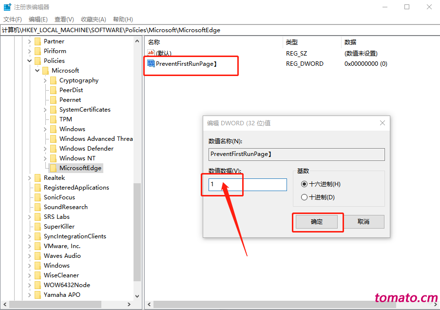Open the 文件(F) menu

point(13,19)
